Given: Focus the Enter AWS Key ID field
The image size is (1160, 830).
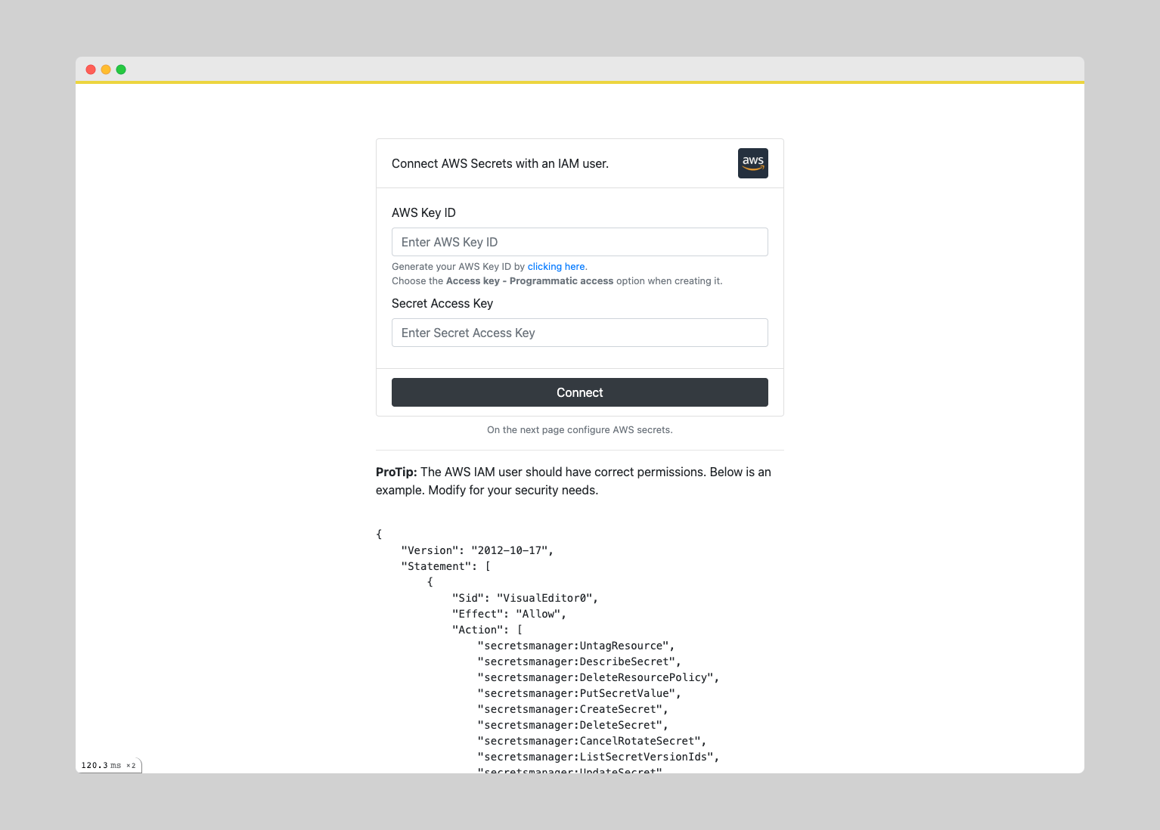Looking at the screenshot, I should [x=580, y=242].
